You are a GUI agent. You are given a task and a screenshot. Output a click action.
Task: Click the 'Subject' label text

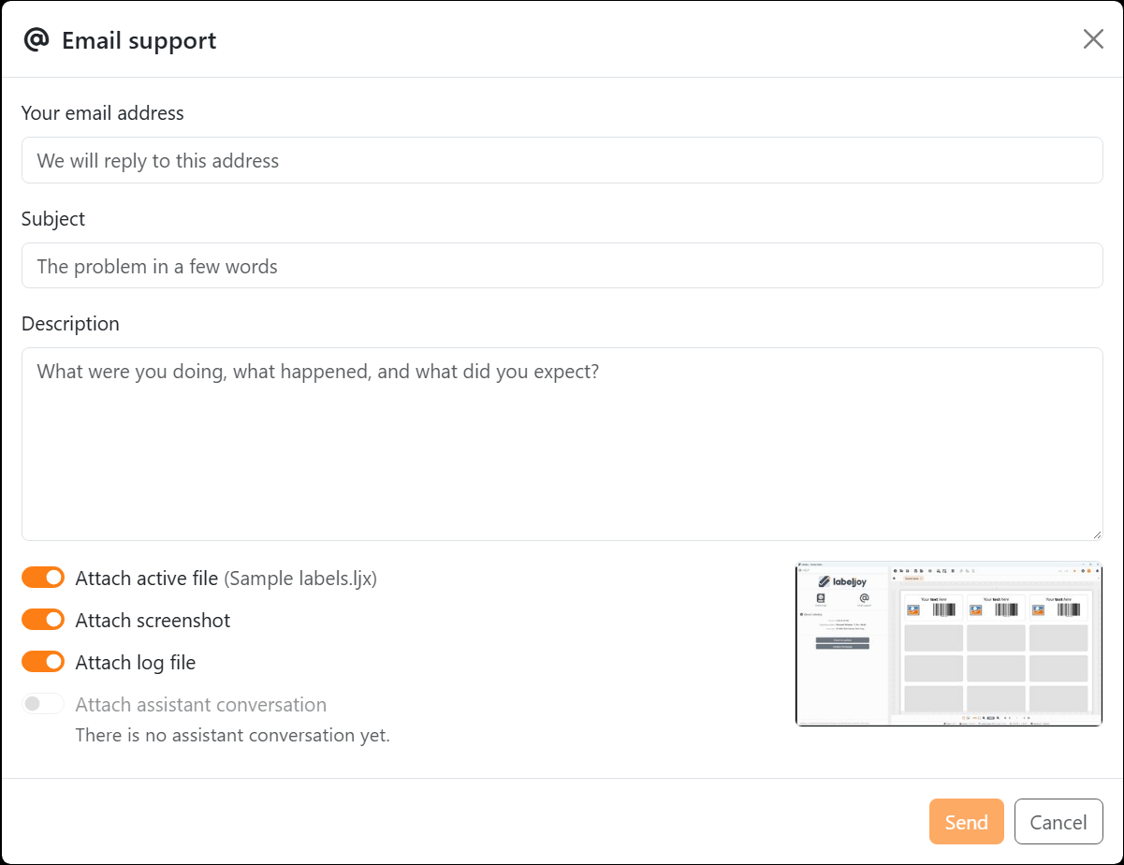tap(53, 219)
